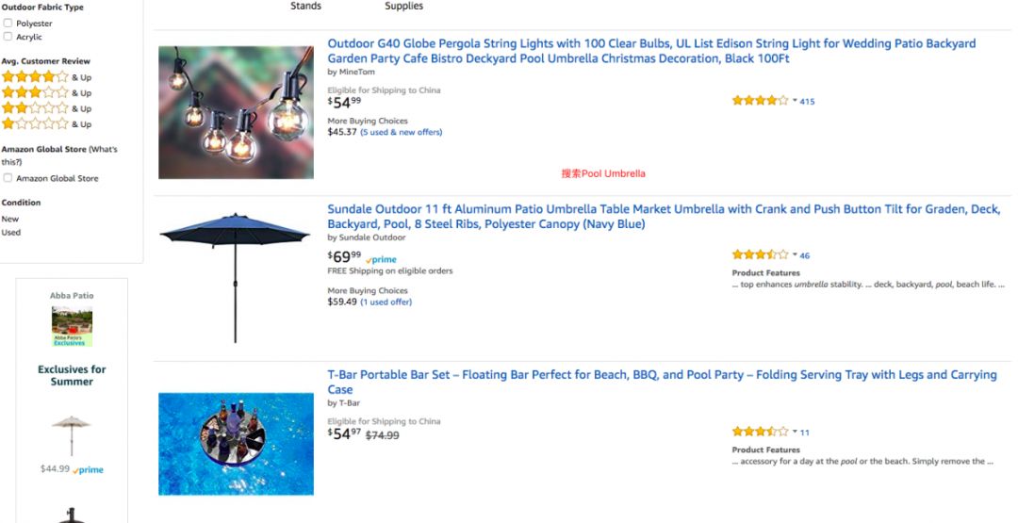Select the Used condition filter

[x=10, y=232]
